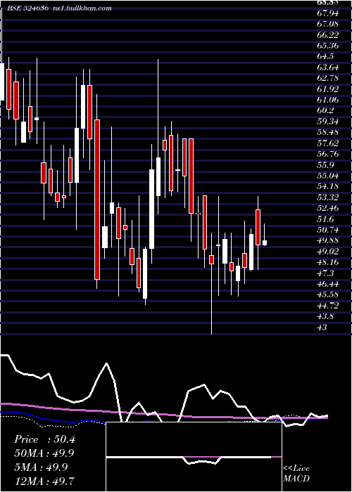The width and height of the screenshot is (352, 492).
Task: Select the 52.46 price axis label
Action: 328,208
